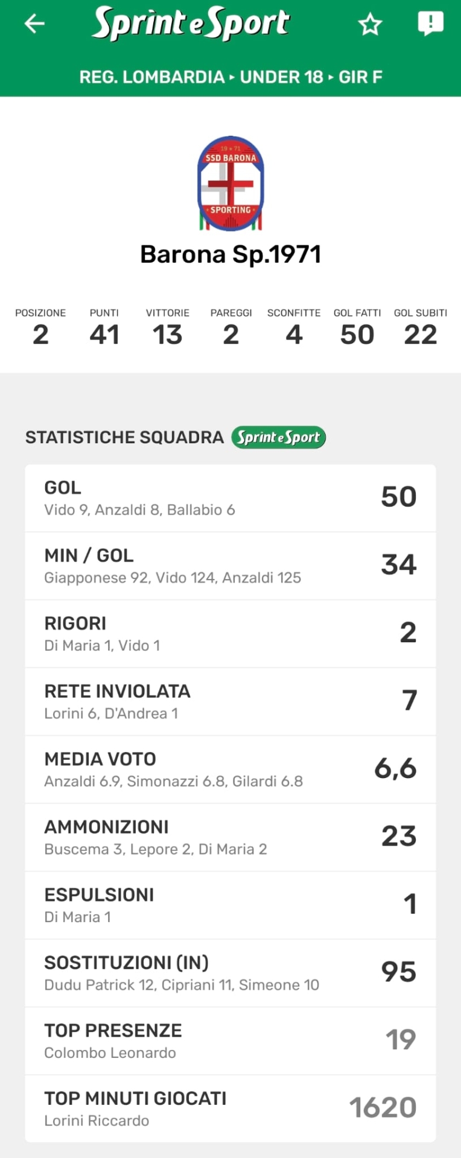Expand the MIN / GOL row

click(230, 566)
